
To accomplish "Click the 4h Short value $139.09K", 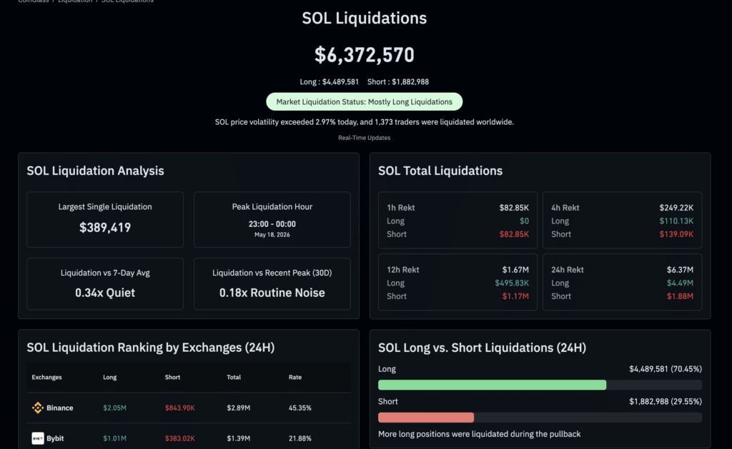I will click(x=676, y=234).
